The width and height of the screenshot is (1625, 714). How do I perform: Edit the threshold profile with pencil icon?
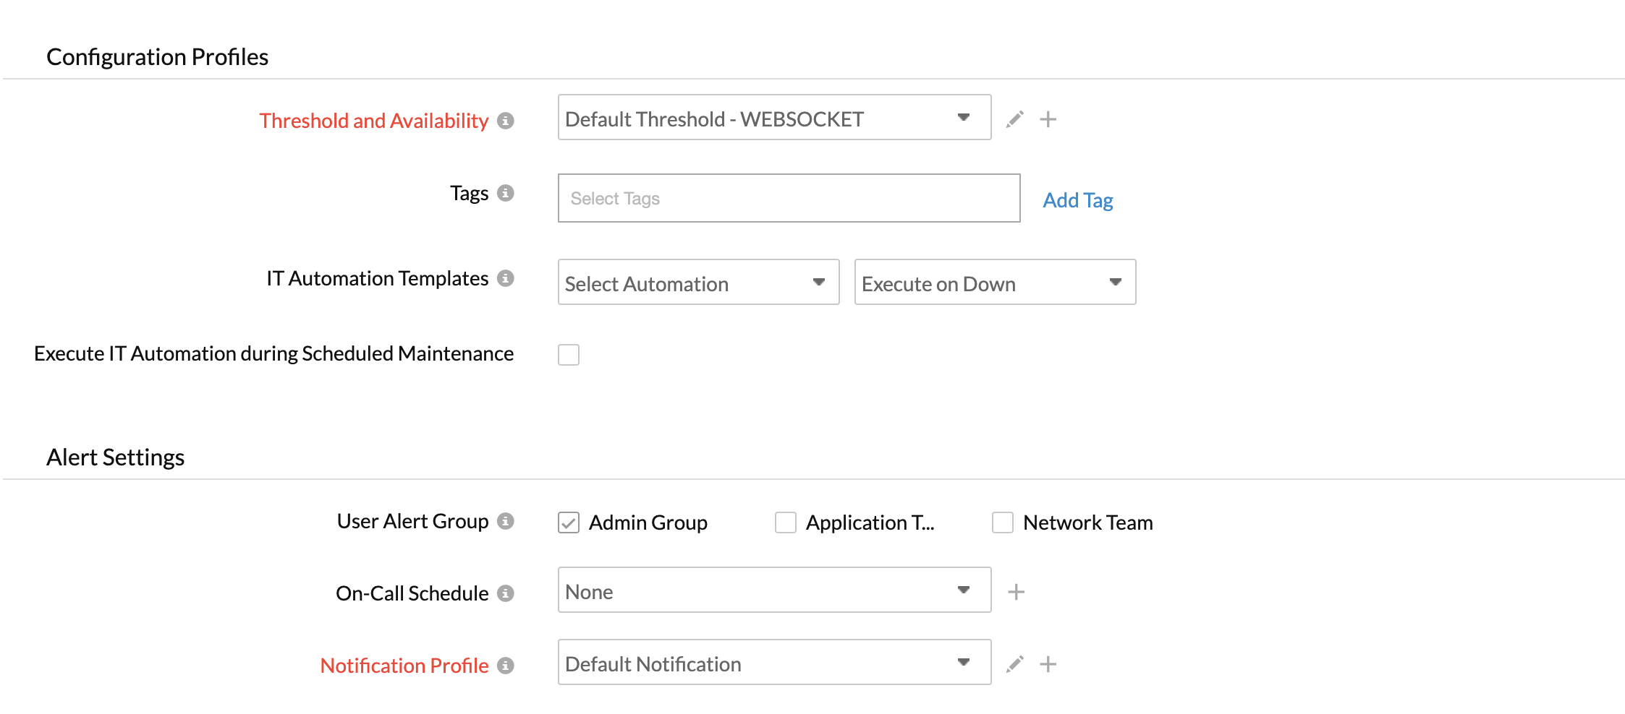coord(1014,119)
